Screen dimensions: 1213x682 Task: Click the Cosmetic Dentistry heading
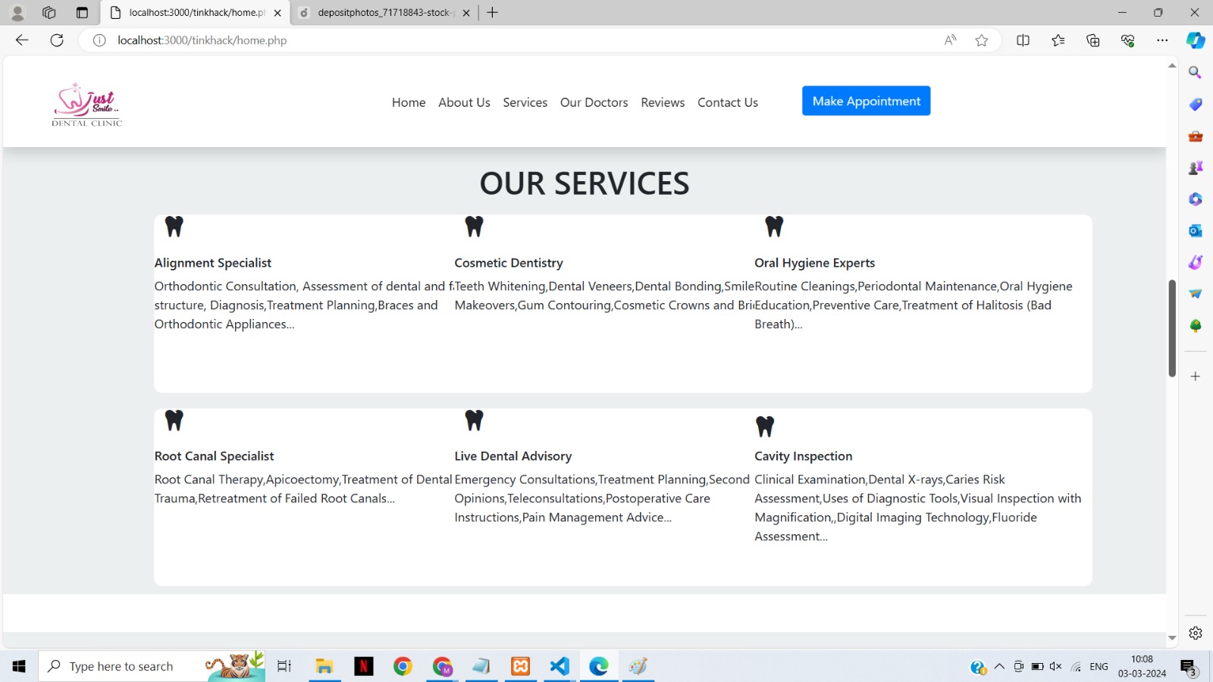click(509, 263)
